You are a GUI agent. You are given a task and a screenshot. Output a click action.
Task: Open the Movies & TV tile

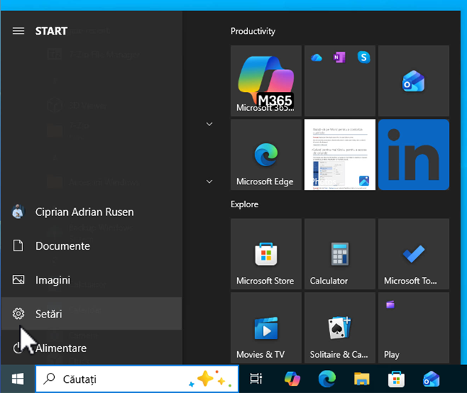tap(266, 327)
